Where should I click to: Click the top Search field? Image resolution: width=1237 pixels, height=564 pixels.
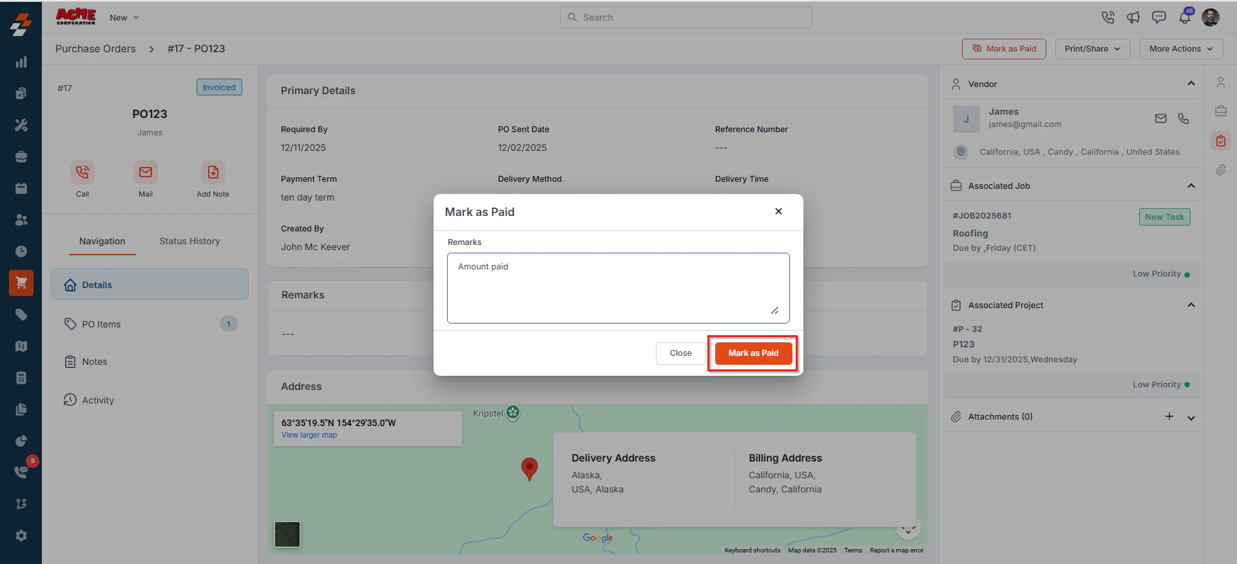[x=686, y=17]
